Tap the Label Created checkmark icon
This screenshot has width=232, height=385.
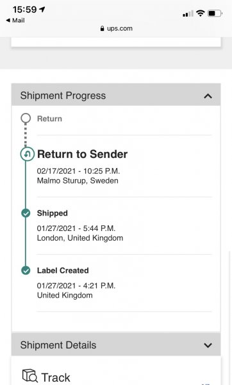pyautogui.click(x=26, y=270)
